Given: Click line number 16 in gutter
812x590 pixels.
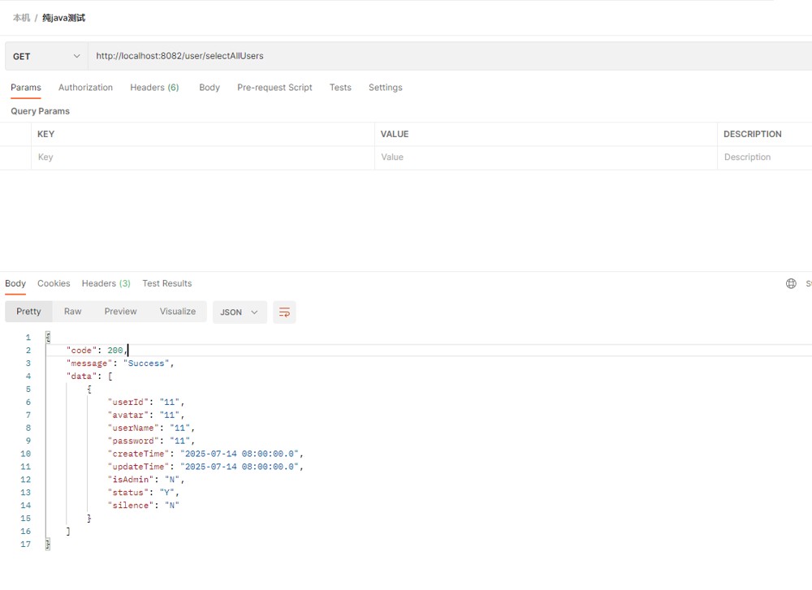Looking at the screenshot, I should point(26,532).
